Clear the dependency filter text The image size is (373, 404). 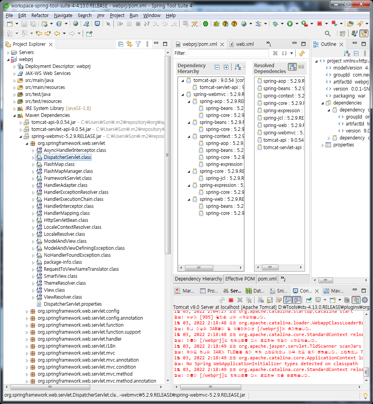coord(275,53)
